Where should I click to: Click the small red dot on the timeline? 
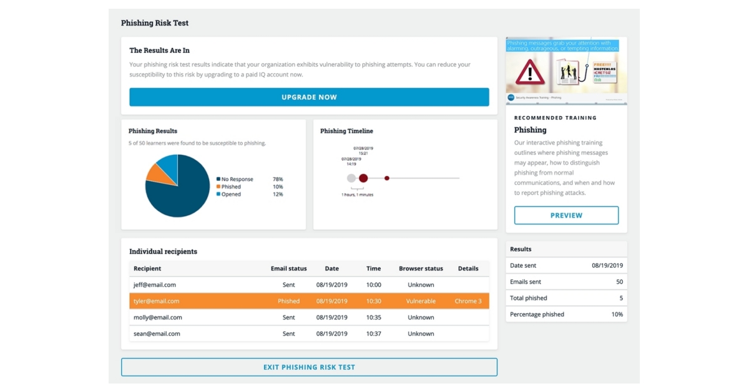tap(387, 178)
